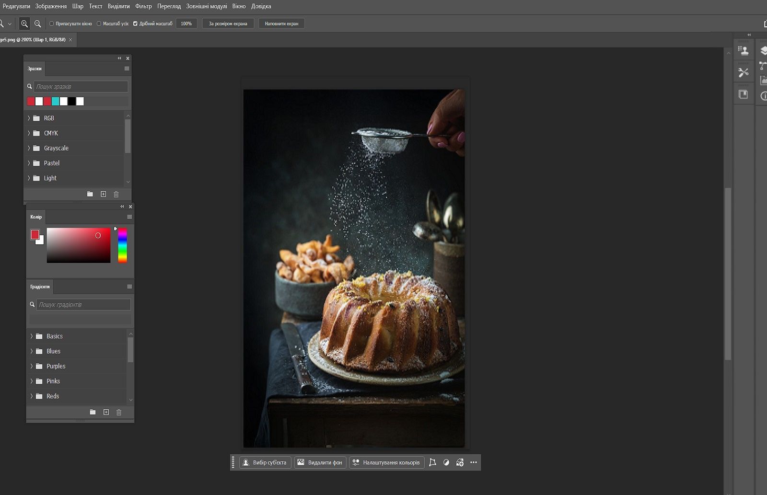Image resolution: width=767 pixels, height=495 pixels.
Task: Expand the RGB swatches folder
Action: click(x=29, y=118)
